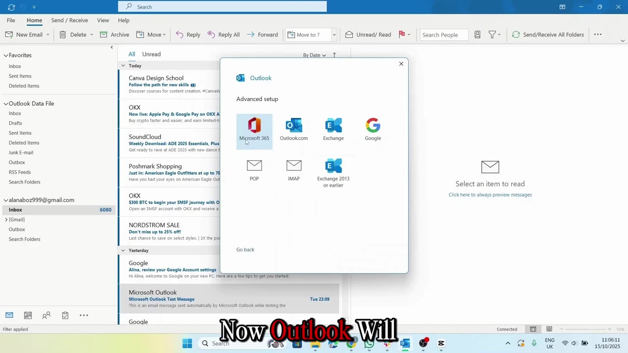This screenshot has width=628, height=353.
Task: Open People contacts icon
Action: click(x=47, y=315)
